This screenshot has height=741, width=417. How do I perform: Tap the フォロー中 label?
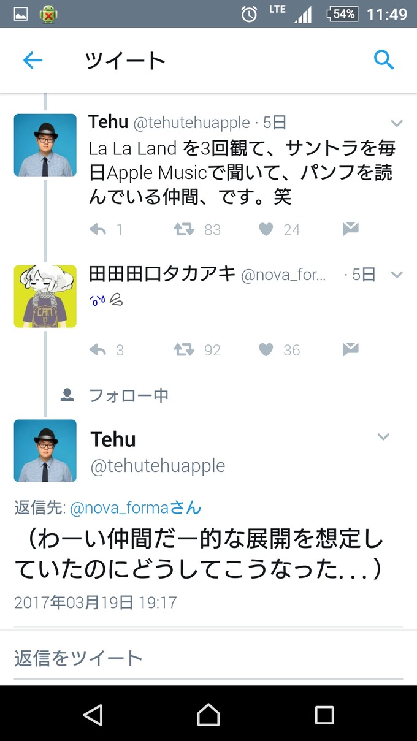128,395
